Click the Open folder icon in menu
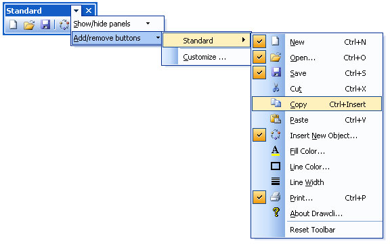This screenshot has height=248, width=390. click(x=276, y=57)
